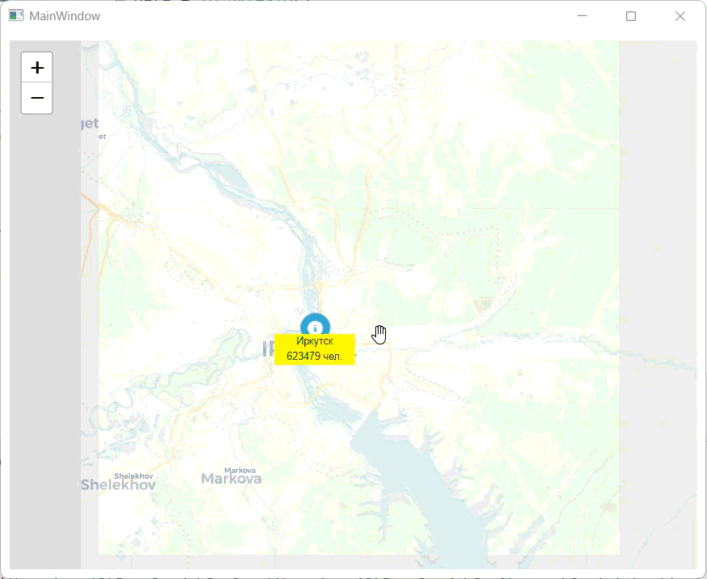Screen dimensions: 707x579
Task: Click the small Markova label above bold one
Action: 239,470
